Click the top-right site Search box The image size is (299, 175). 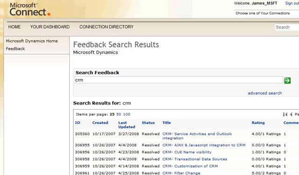coord(287,27)
